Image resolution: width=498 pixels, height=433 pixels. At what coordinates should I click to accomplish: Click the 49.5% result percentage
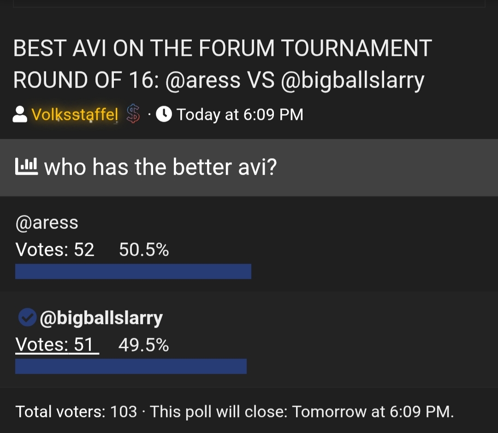pos(143,345)
